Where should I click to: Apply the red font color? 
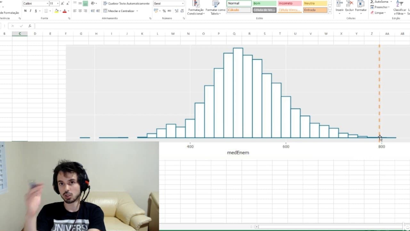[64, 11]
